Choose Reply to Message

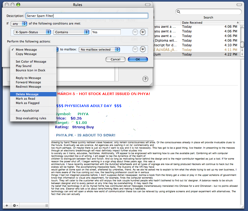33,78
